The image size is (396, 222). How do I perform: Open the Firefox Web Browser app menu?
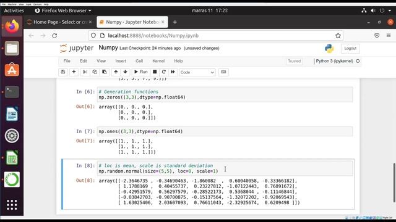point(63,10)
